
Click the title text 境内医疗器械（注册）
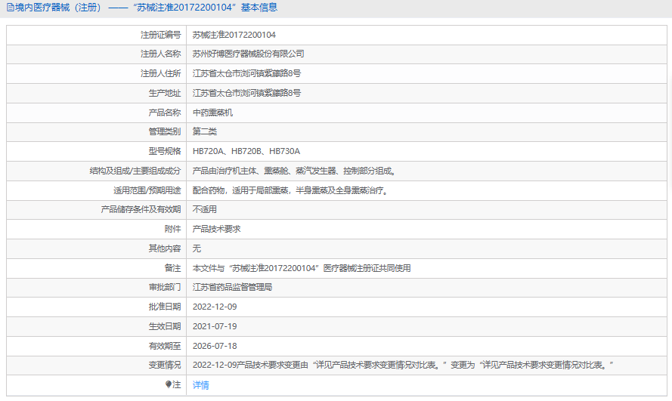pyautogui.click(x=60, y=8)
